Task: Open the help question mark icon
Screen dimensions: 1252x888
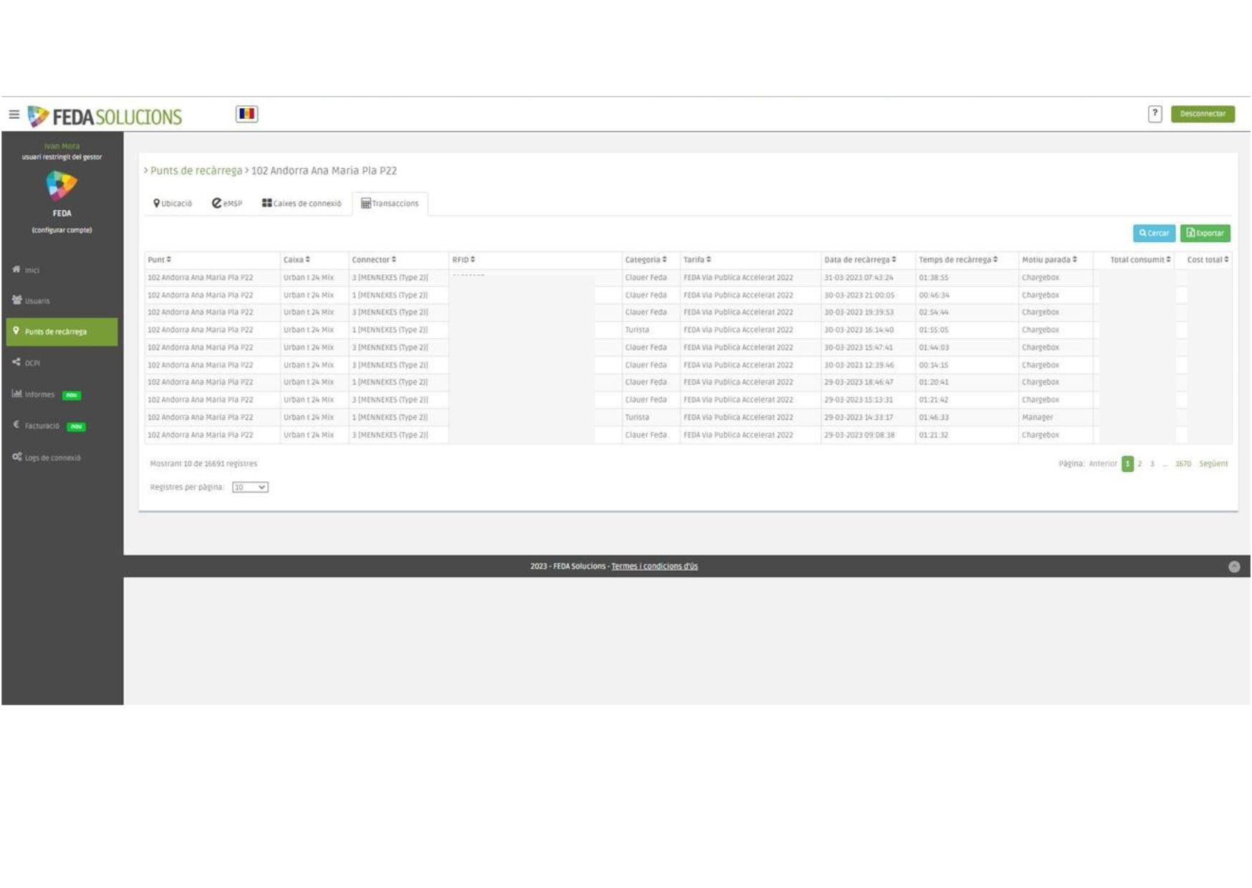Action: coord(1155,114)
